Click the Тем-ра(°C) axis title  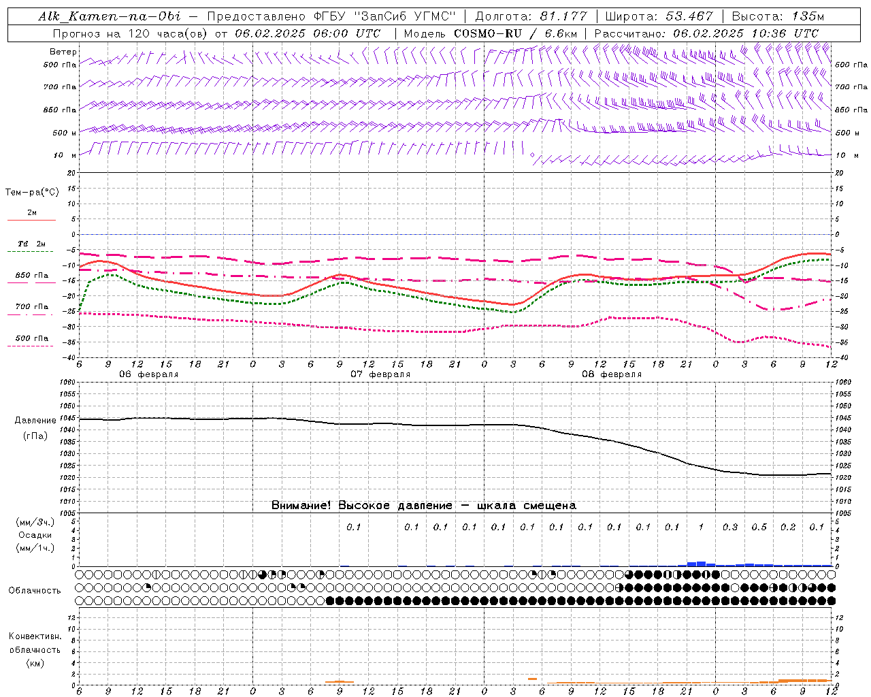(32, 193)
